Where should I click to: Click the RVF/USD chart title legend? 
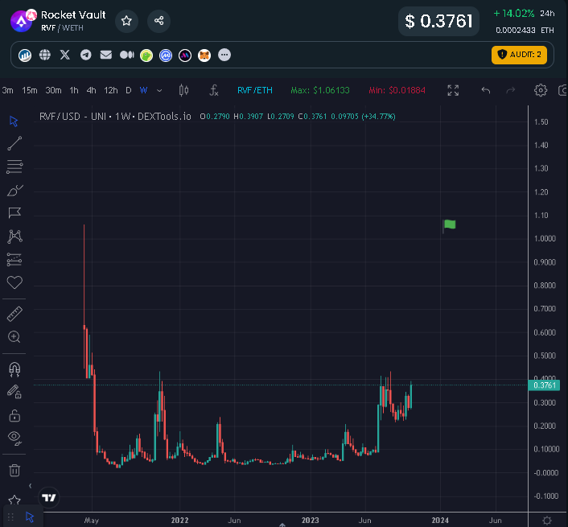pyautogui.click(x=115, y=117)
